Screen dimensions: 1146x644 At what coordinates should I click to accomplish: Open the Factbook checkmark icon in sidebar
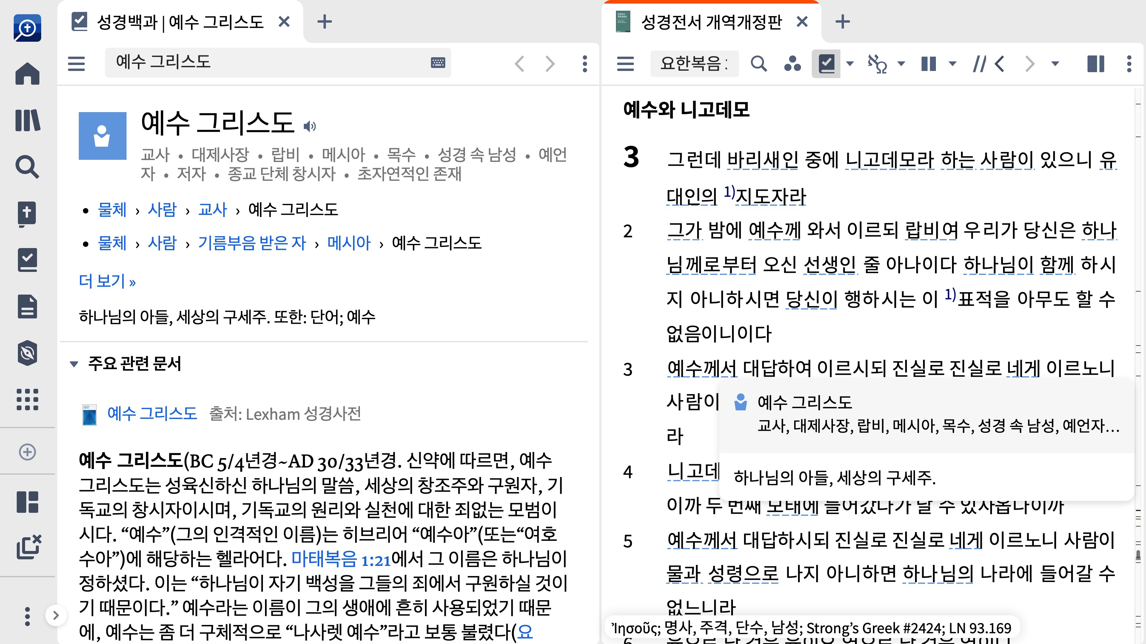pos(27,260)
